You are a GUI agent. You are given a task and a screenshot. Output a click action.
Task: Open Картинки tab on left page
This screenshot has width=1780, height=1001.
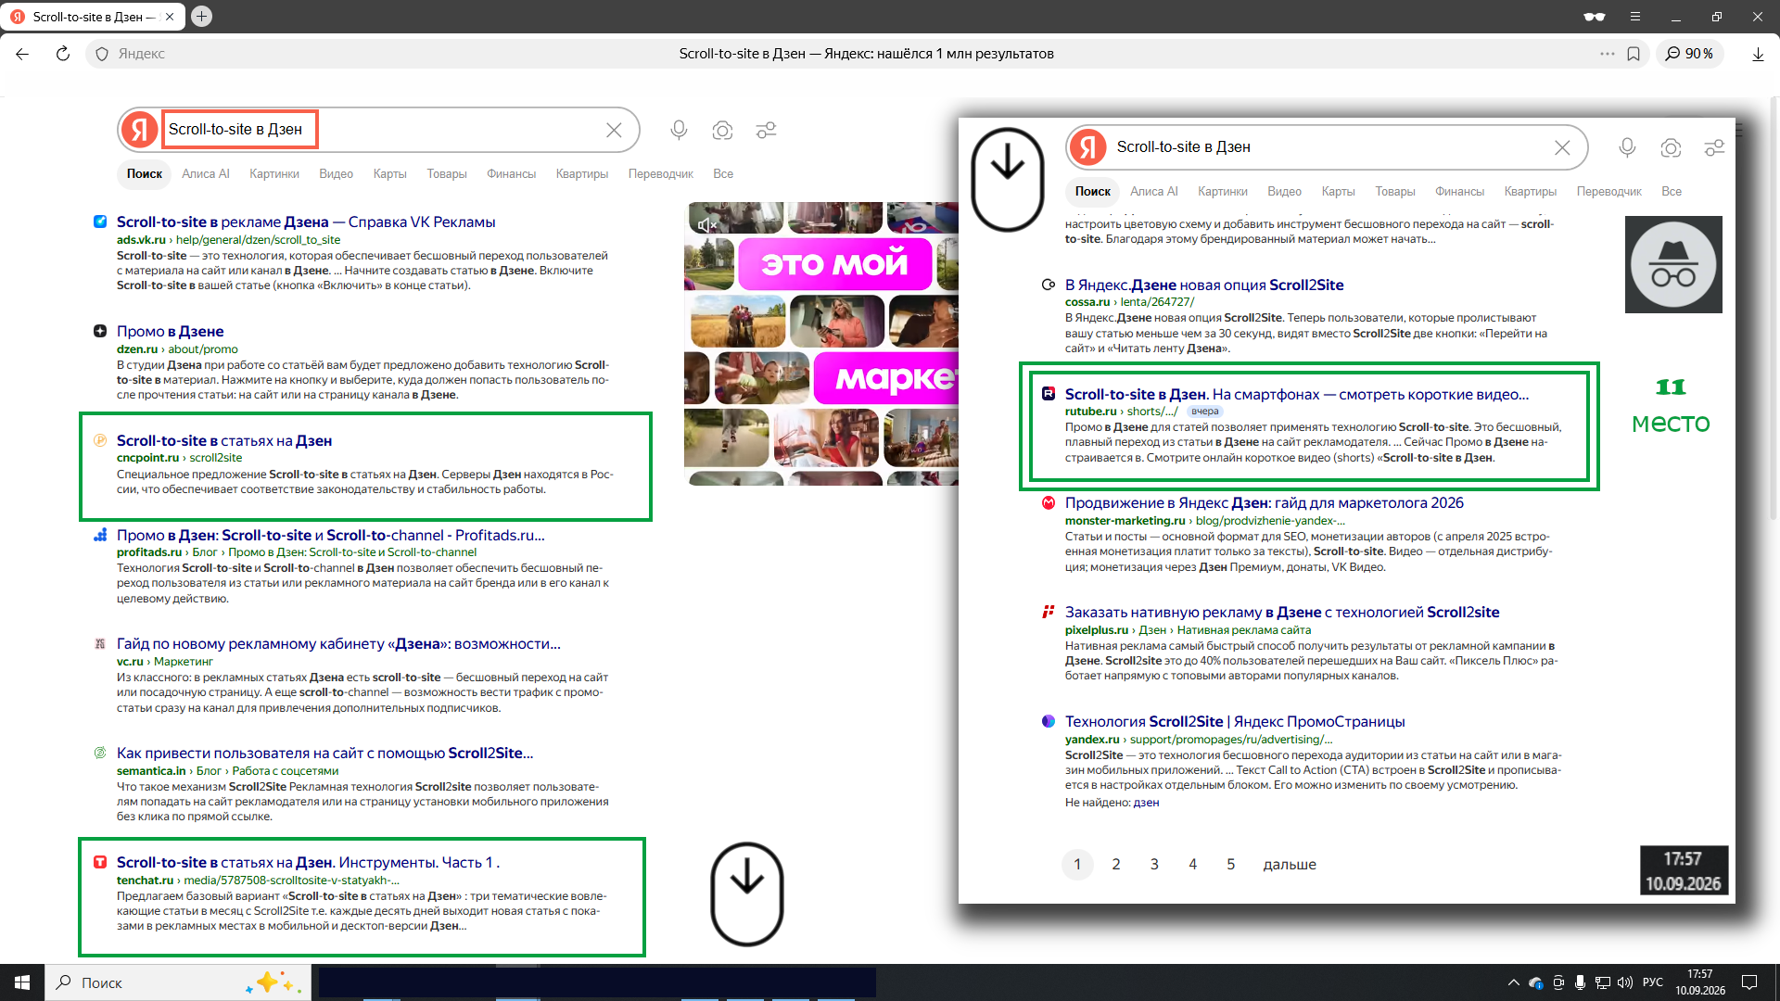274,173
